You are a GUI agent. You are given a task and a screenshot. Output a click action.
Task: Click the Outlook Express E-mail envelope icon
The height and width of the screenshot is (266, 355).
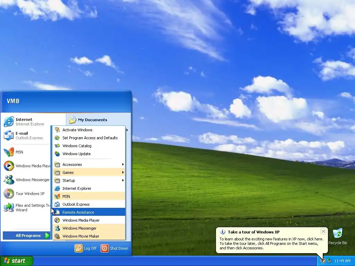[x=9, y=135]
